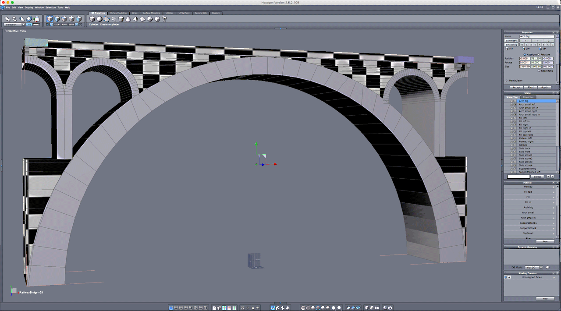Select the Cylinder primitive tool
The width and height of the screenshot is (561, 311).
pyautogui.click(x=121, y=19)
